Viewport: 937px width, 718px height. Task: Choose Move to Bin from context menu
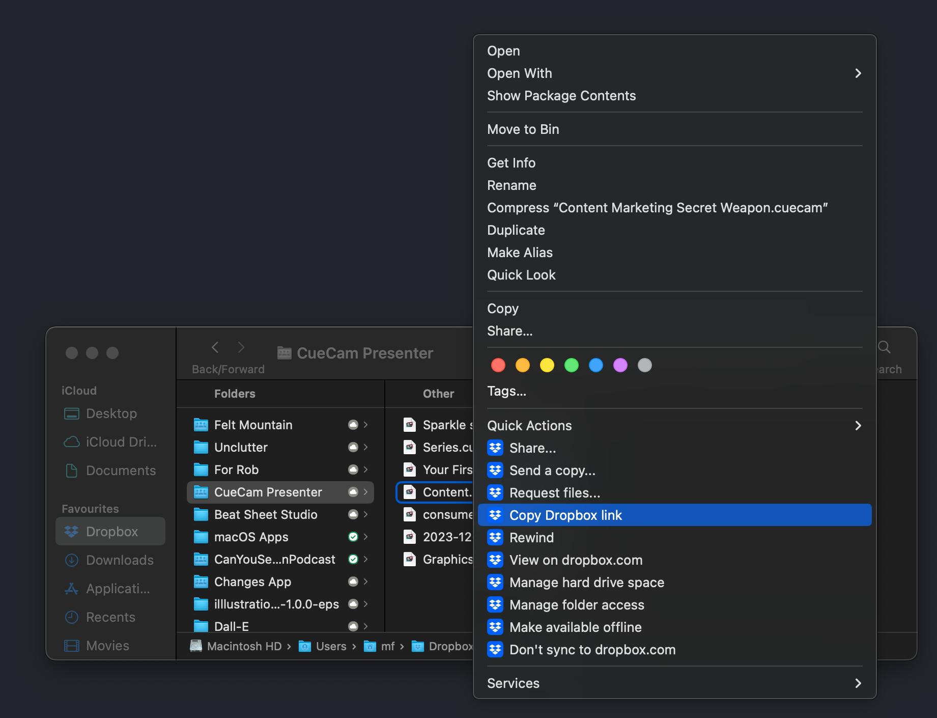523,129
